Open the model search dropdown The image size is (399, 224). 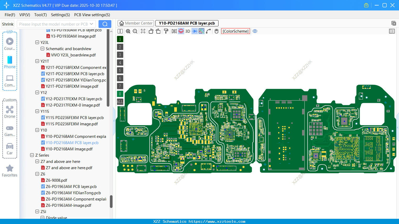91,24
